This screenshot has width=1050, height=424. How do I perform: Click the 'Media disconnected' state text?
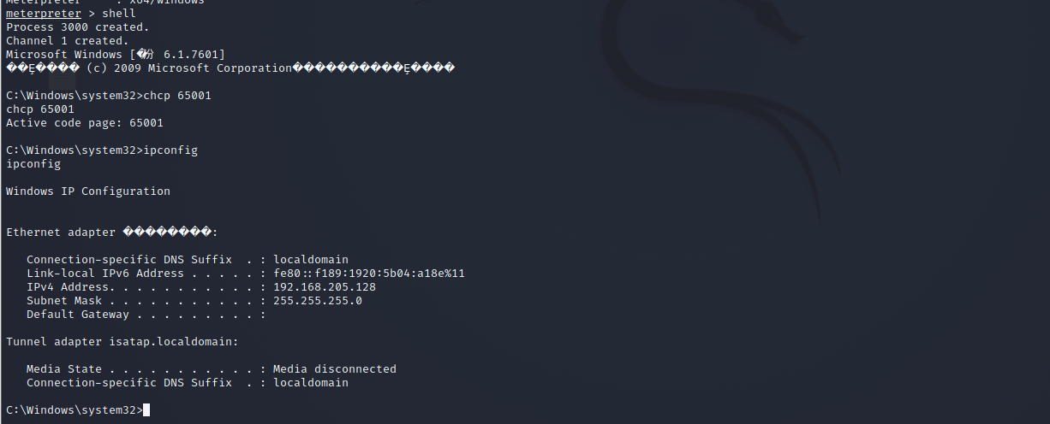tap(335, 369)
